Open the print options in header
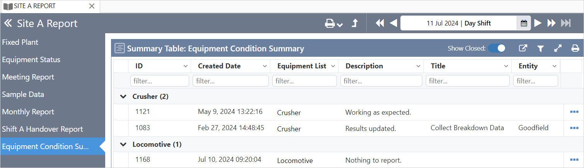Image resolution: width=584 pixels, height=168 pixels. point(334,24)
